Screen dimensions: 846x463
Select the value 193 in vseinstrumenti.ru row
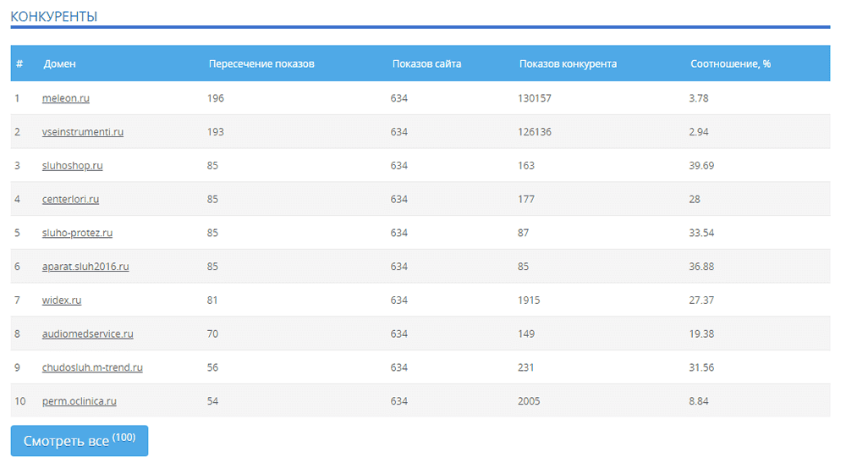point(215,132)
